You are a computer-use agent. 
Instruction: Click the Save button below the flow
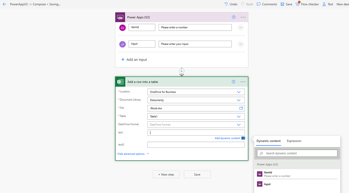pyautogui.click(x=197, y=174)
